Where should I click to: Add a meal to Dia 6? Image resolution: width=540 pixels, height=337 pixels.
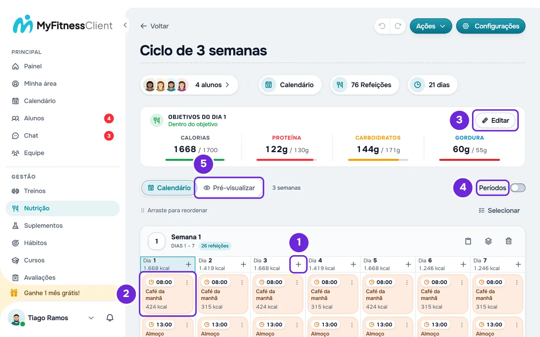(x=463, y=264)
